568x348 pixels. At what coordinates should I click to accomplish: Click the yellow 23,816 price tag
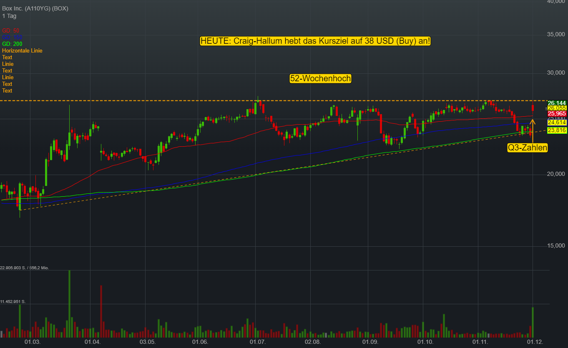click(557, 130)
